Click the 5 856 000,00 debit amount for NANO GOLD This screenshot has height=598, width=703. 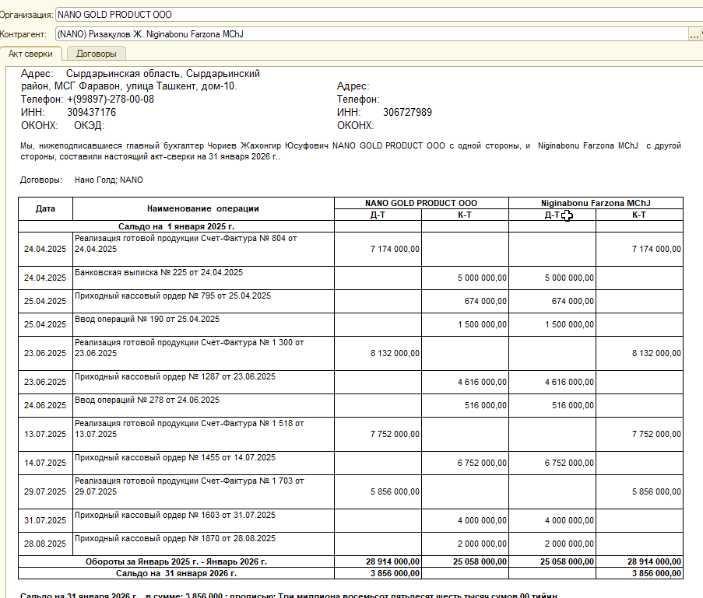[x=378, y=491]
